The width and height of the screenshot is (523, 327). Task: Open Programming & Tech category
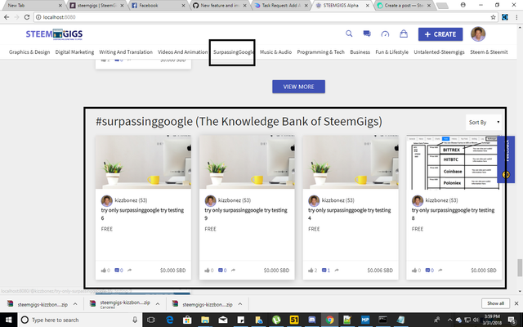pyautogui.click(x=321, y=52)
